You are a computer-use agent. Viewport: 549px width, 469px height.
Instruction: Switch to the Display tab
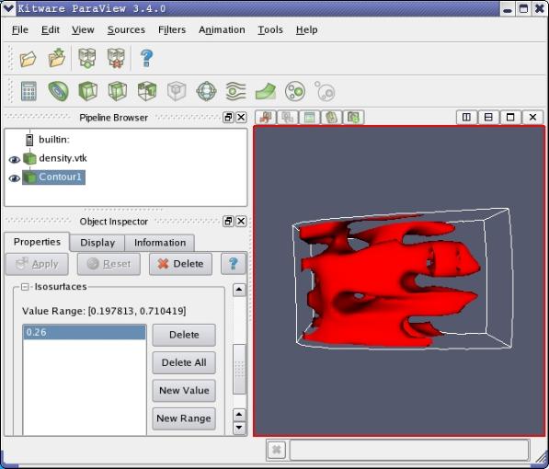pos(97,243)
